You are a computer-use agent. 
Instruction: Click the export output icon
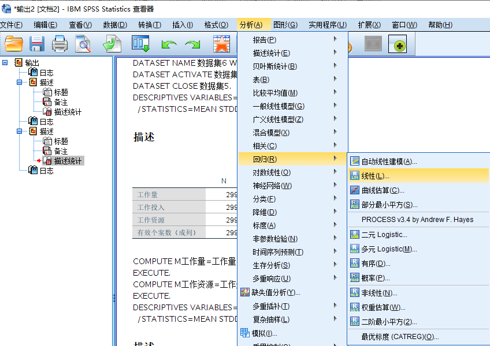pos(112,44)
